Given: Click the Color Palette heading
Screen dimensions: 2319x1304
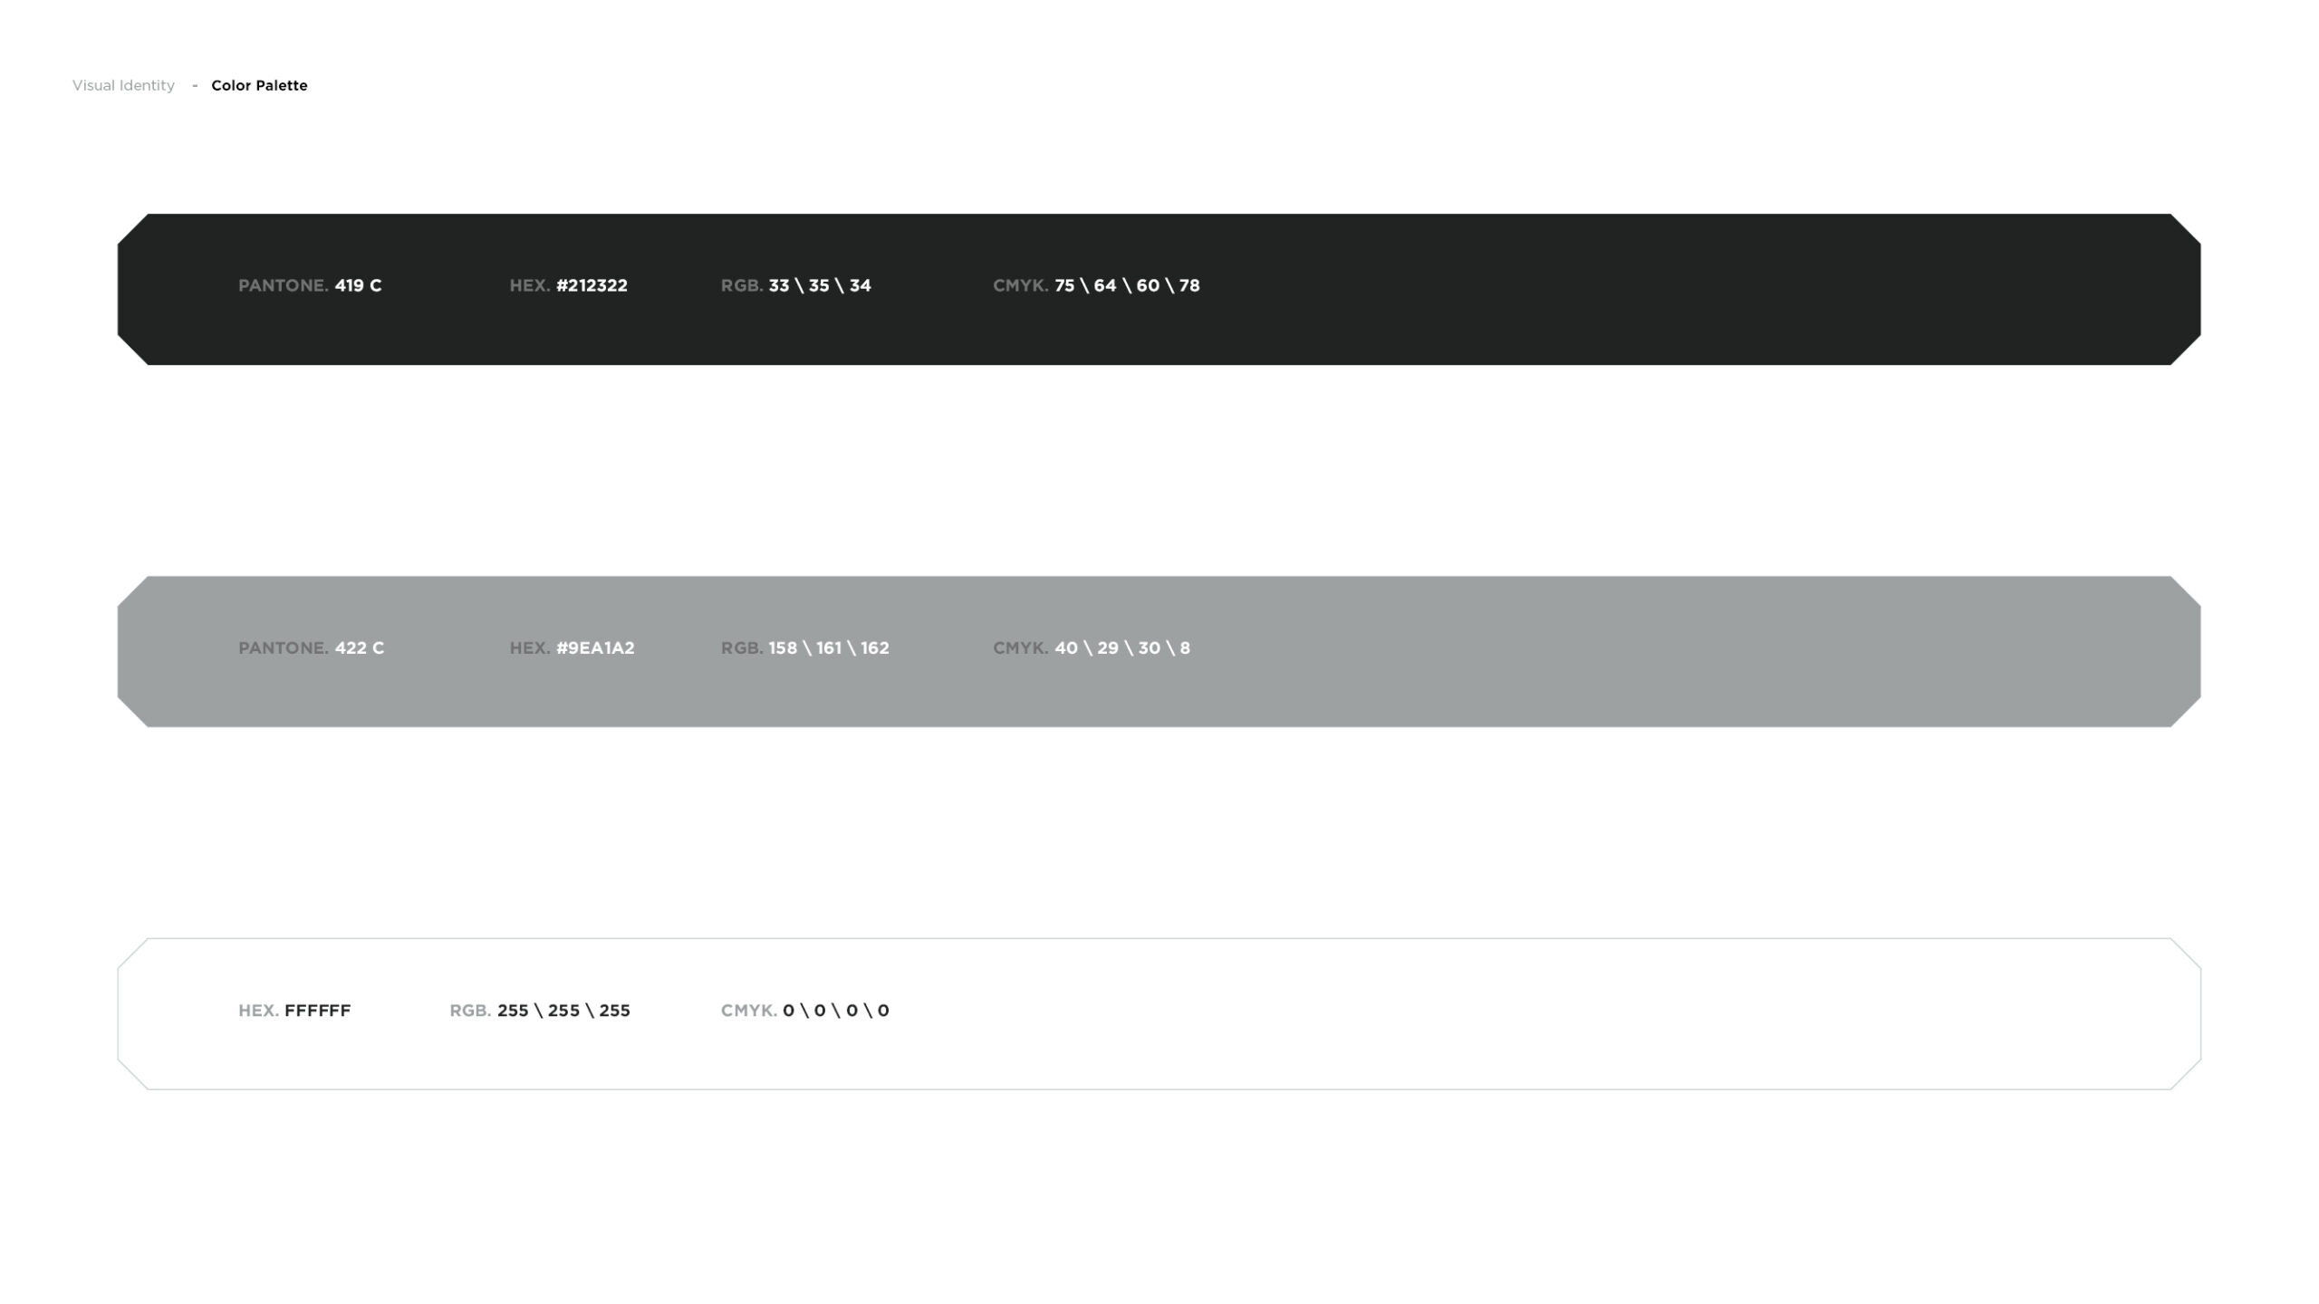Looking at the screenshot, I should coord(259,85).
